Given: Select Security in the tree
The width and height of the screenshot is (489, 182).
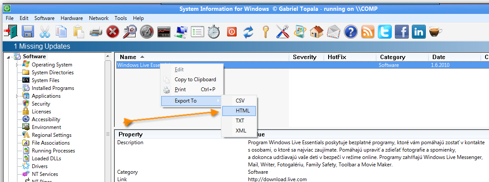Looking at the screenshot, I should tap(41, 104).
